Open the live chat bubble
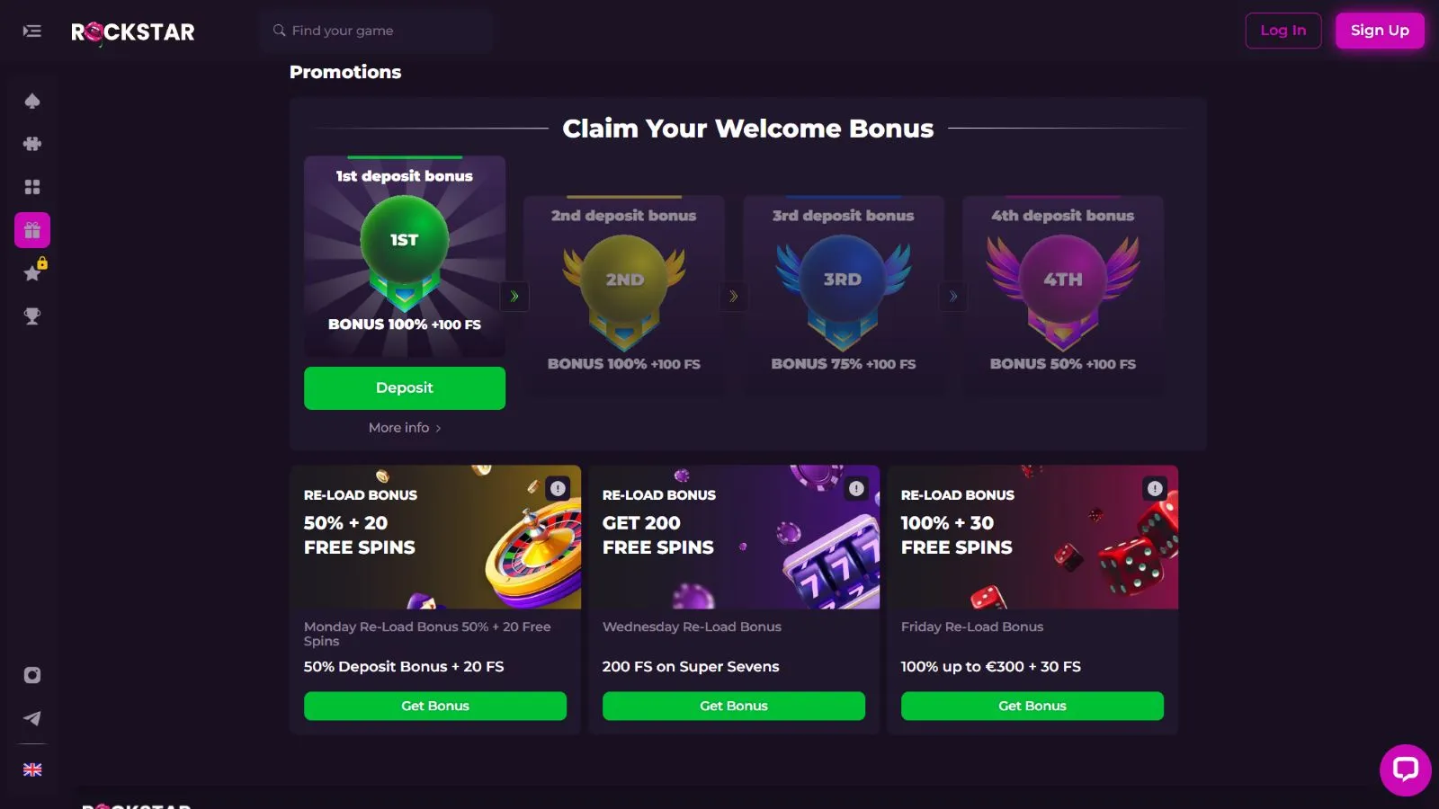 point(1405,769)
